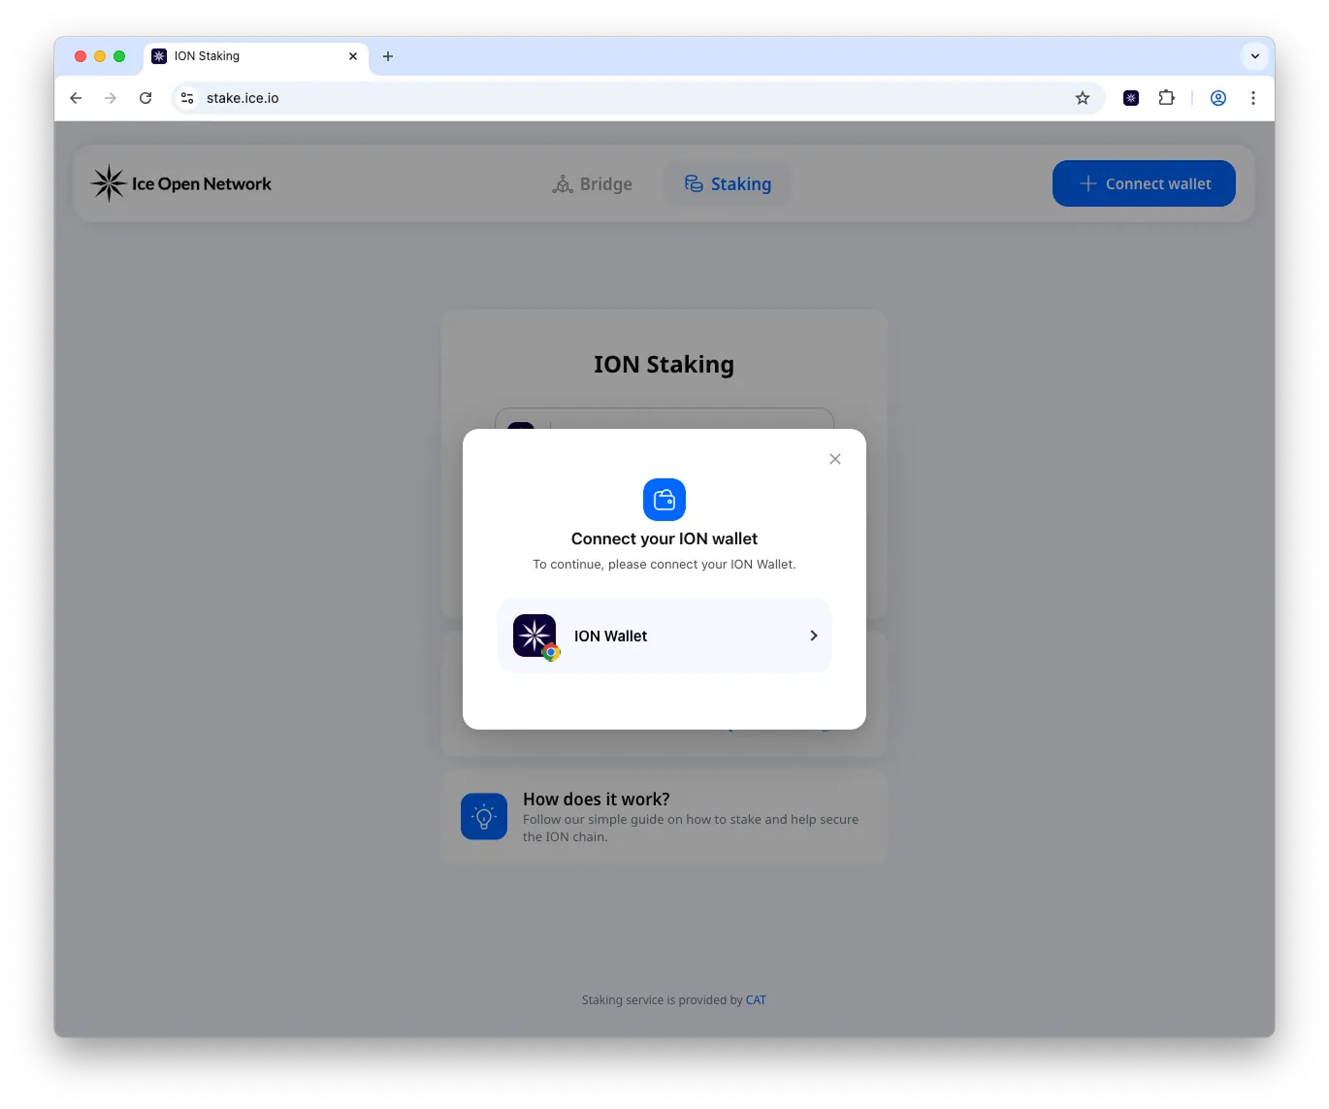
Task: Minimize the window with yellow button
Action: [100, 56]
